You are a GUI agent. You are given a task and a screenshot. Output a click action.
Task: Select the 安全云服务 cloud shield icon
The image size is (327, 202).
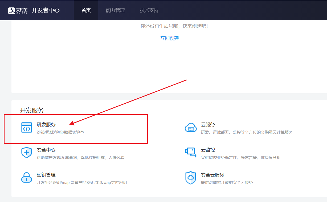[x=191, y=178]
